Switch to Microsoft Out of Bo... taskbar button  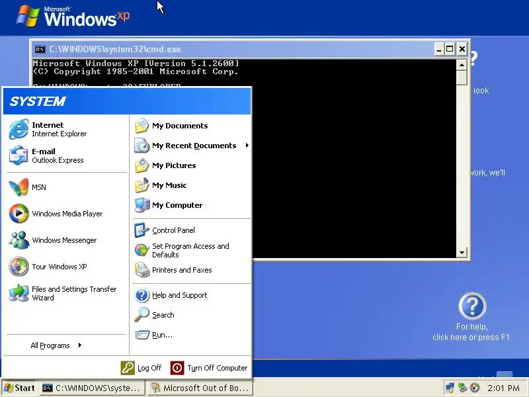(200, 388)
